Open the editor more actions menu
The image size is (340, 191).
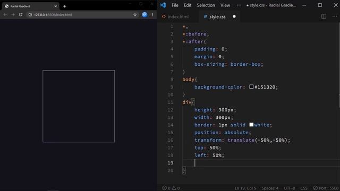point(335,16)
